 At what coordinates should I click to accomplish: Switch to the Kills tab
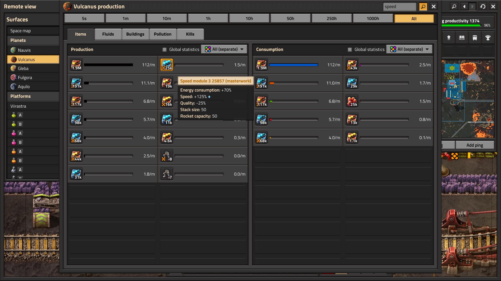(190, 34)
